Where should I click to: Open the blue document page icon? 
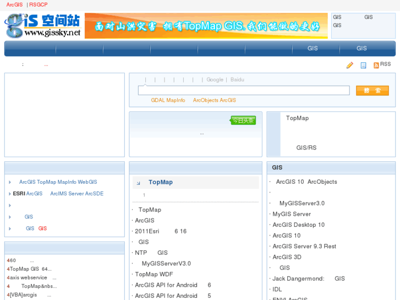point(363,66)
